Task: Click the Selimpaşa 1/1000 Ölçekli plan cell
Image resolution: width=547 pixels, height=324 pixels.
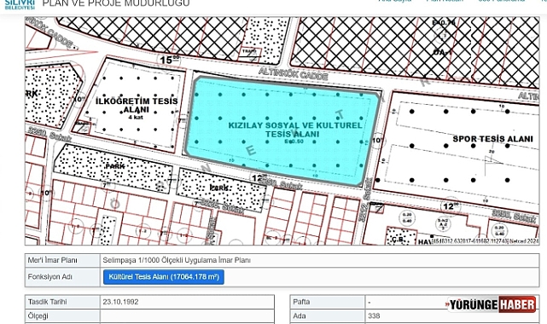Action: coord(319,260)
